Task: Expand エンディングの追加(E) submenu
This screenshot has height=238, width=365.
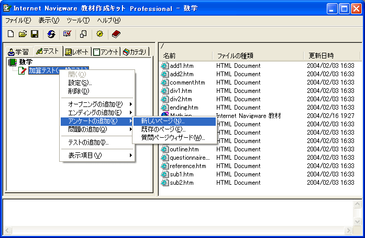Action: [97, 113]
